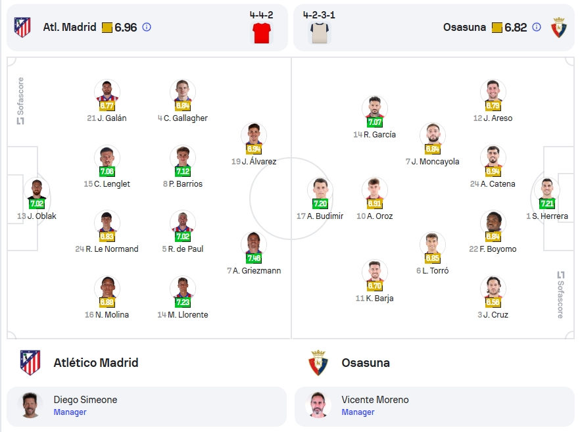
Task: Open the Osasuna beige kit icon
Action: tap(320, 33)
